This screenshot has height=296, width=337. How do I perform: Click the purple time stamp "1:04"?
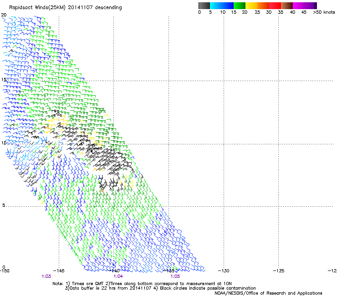[118, 276]
